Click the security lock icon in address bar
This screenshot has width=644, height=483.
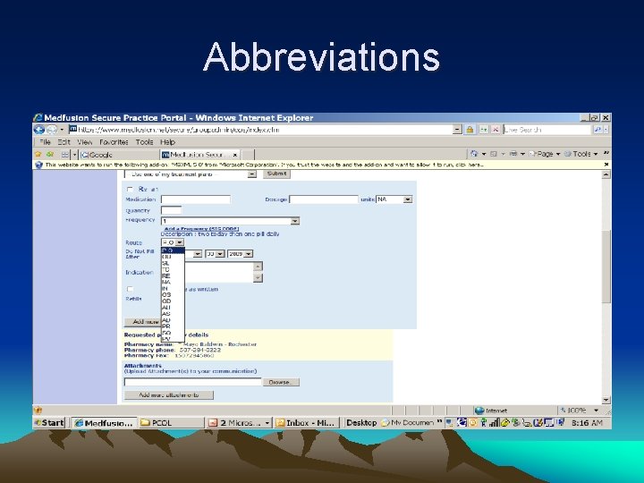(x=470, y=130)
